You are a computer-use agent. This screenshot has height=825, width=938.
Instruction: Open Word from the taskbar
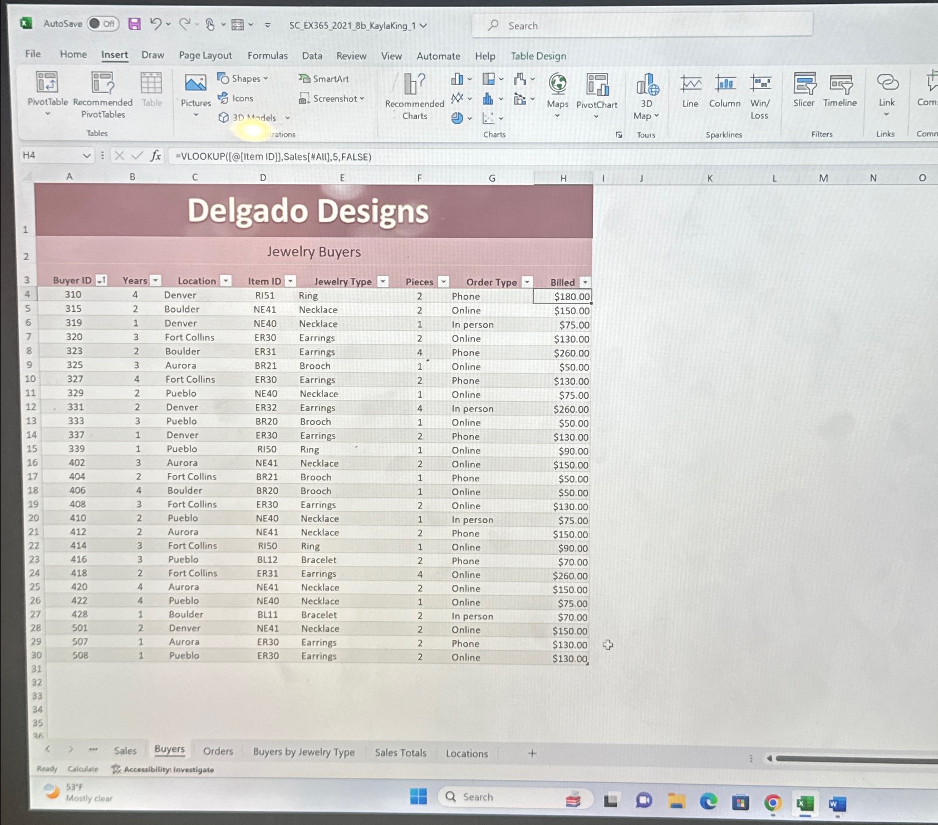[x=837, y=804]
